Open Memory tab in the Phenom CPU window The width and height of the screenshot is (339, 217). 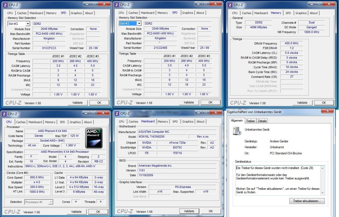[50, 122]
